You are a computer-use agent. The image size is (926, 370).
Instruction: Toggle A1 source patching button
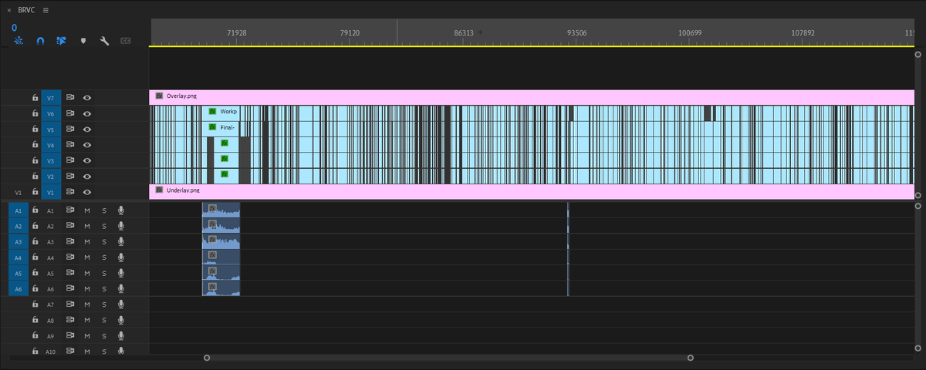18,210
